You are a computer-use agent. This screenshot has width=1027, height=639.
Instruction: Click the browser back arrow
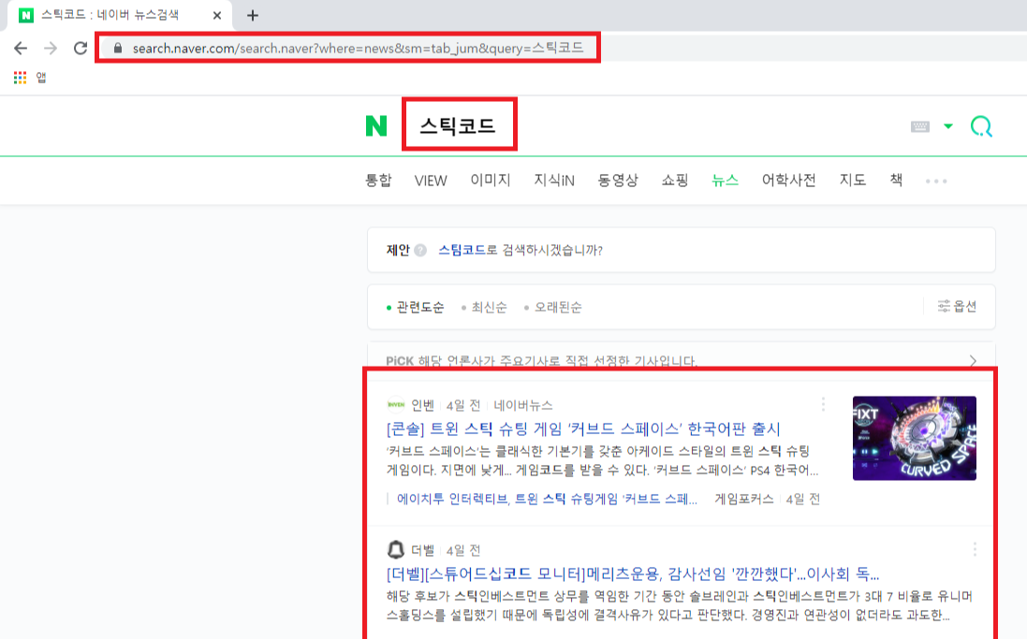tap(21, 48)
